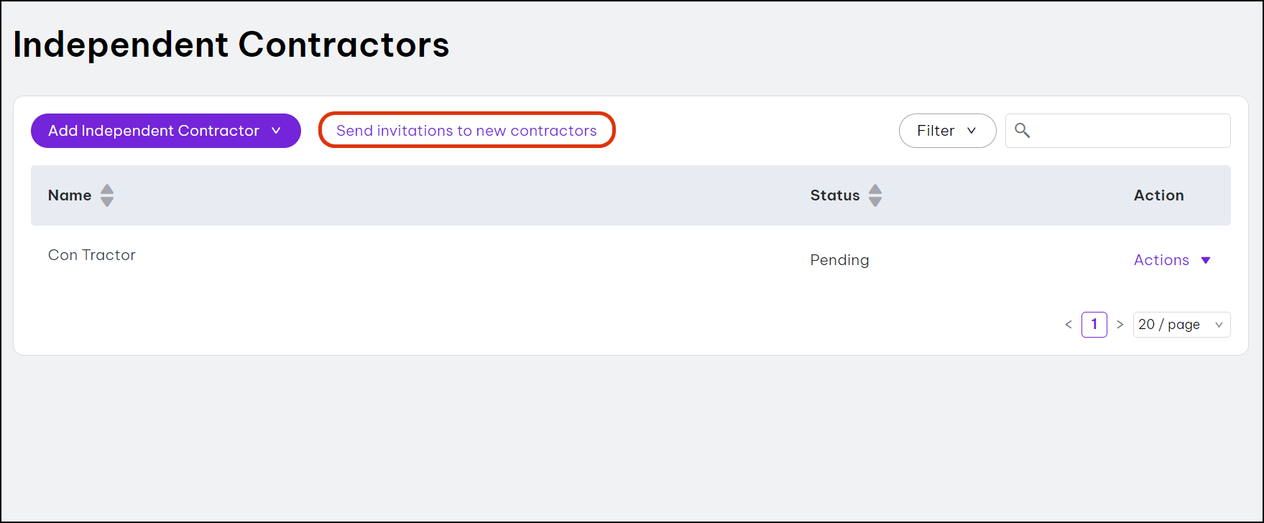Select the Con Tractor row name

92,255
